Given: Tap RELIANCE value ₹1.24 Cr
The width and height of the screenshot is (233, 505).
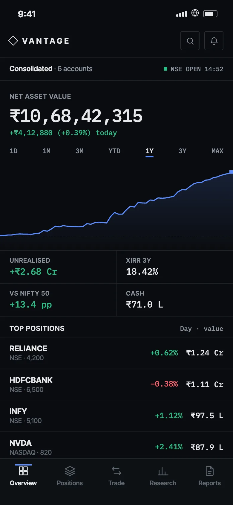Looking at the screenshot, I should (205, 353).
